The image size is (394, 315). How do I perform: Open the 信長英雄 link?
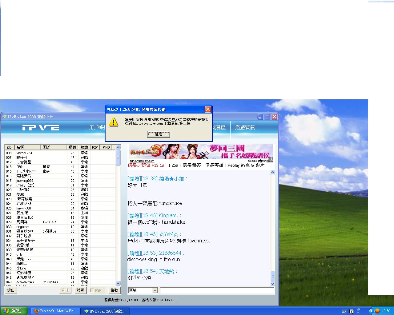click(214, 165)
